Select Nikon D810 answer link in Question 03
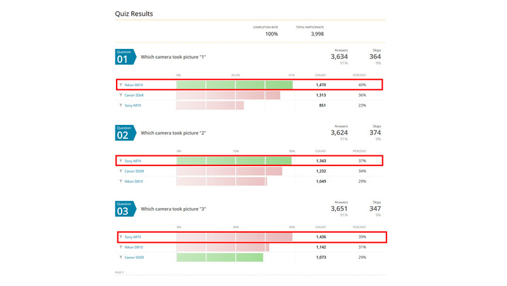Viewport: 507px width, 286px height. (x=134, y=247)
